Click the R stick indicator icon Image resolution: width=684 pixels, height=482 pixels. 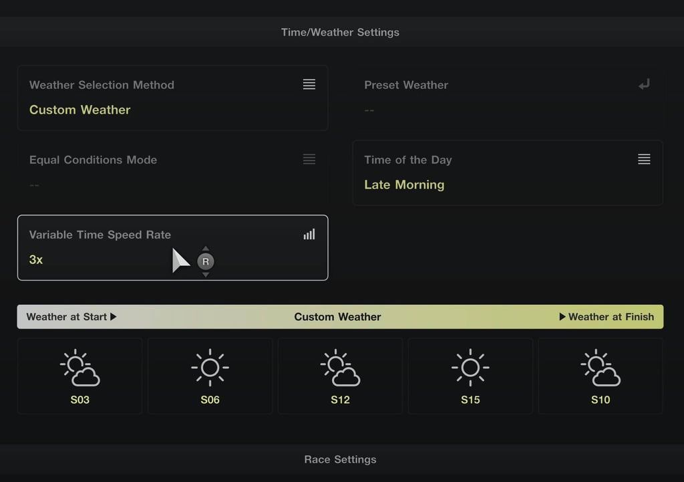coord(206,261)
